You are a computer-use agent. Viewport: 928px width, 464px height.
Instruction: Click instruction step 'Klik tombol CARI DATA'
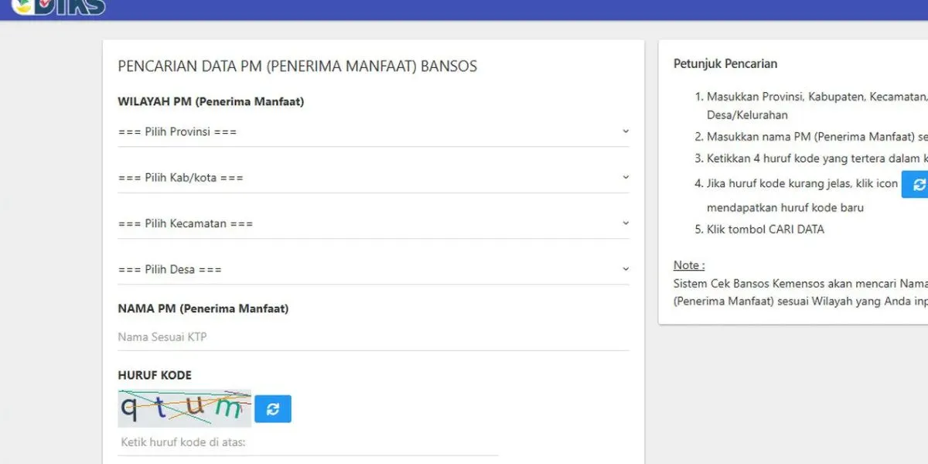pos(765,230)
